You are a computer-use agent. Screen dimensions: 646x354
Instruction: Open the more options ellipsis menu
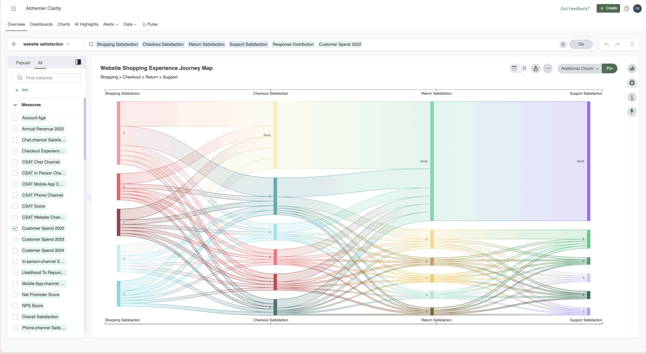tap(548, 68)
